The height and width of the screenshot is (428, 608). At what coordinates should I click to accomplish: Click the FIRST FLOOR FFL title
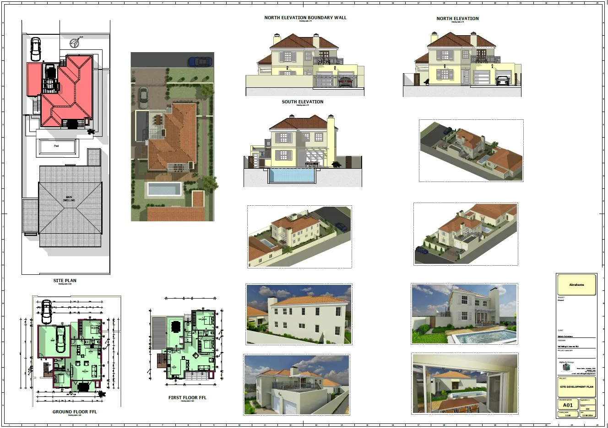(x=187, y=398)
